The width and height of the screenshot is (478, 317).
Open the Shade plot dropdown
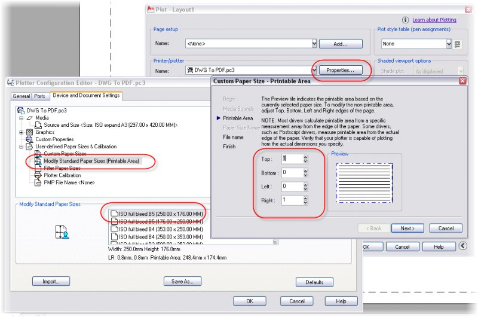tap(461, 71)
